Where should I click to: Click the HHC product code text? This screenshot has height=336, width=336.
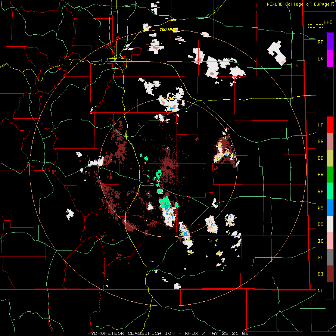[x=328, y=22]
